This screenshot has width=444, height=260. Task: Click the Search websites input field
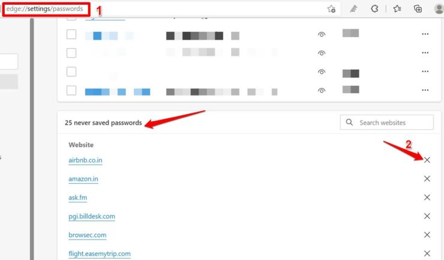tap(387, 122)
